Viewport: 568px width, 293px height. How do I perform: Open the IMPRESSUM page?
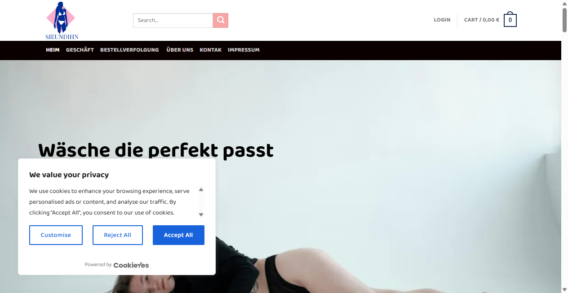(244, 50)
